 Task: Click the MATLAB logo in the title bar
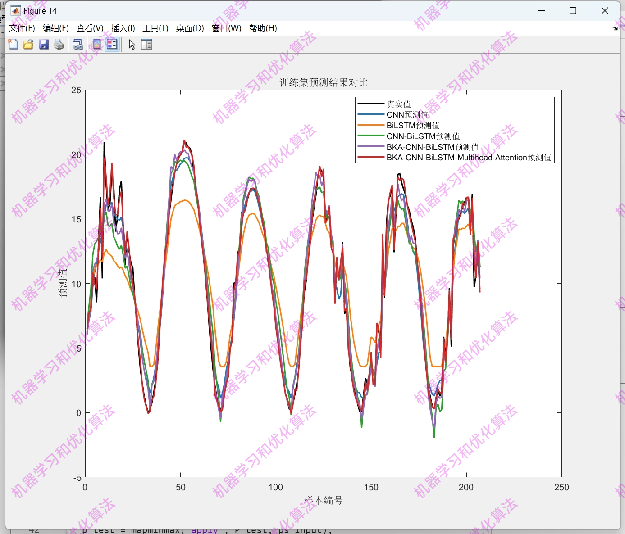tap(16, 11)
